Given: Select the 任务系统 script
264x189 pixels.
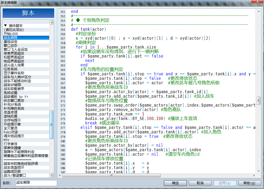Looking at the screenshot, I should coord(26,69).
